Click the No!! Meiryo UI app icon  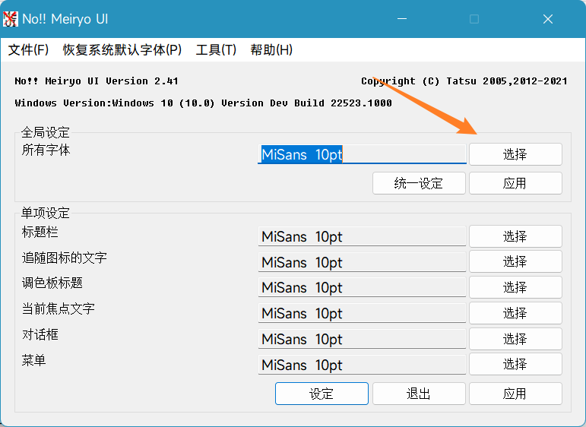[x=10, y=19]
